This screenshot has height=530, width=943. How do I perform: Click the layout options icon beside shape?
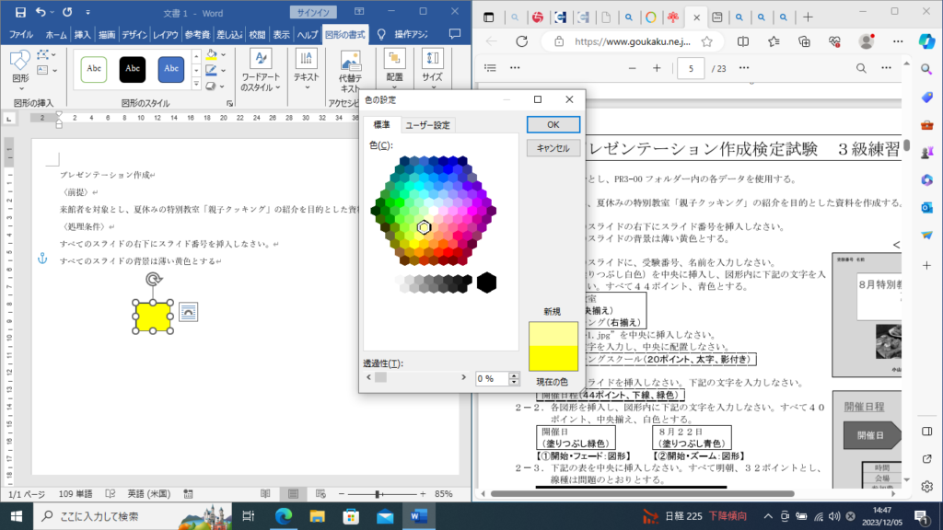(187, 312)
